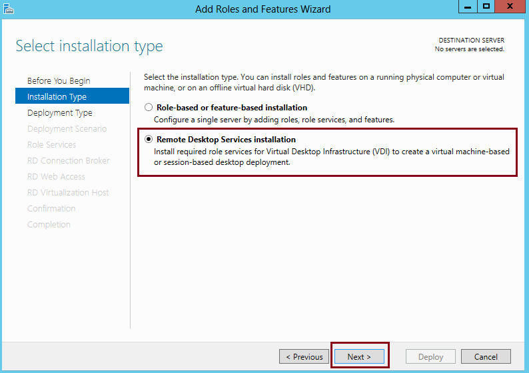This screenshot has width=529, height=373.
Task: Minimize the wizard window
Action: point(468,7)
